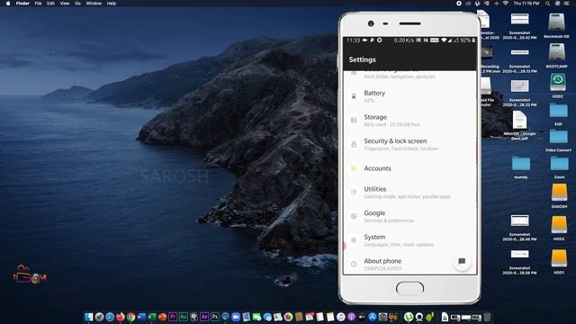Image resolution: width=576 pixels, height=324 pixels.
Task: Open Storage in phone Settings
Action: click(x=409, y=120)
